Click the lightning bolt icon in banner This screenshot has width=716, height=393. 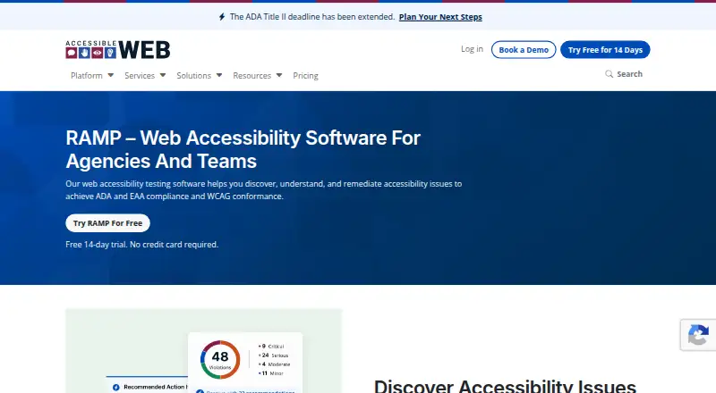pos(222,17)
